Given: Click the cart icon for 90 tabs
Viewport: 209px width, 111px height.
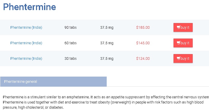Looking at the screenshot, I should coord(178,27).
